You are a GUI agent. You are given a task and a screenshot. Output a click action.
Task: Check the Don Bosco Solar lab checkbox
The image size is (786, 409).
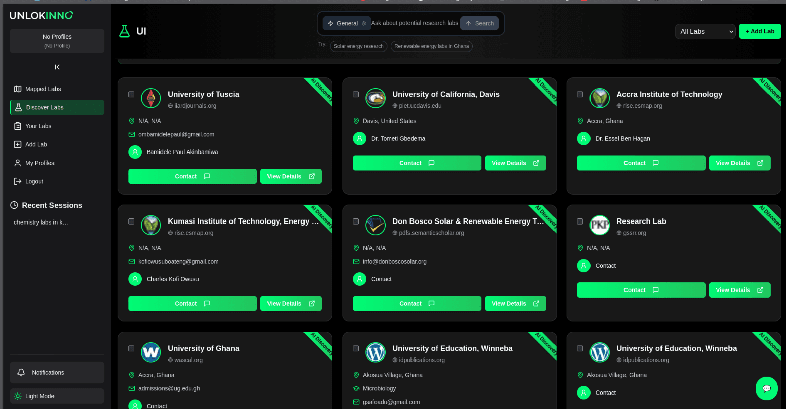[x=356, y=221]
